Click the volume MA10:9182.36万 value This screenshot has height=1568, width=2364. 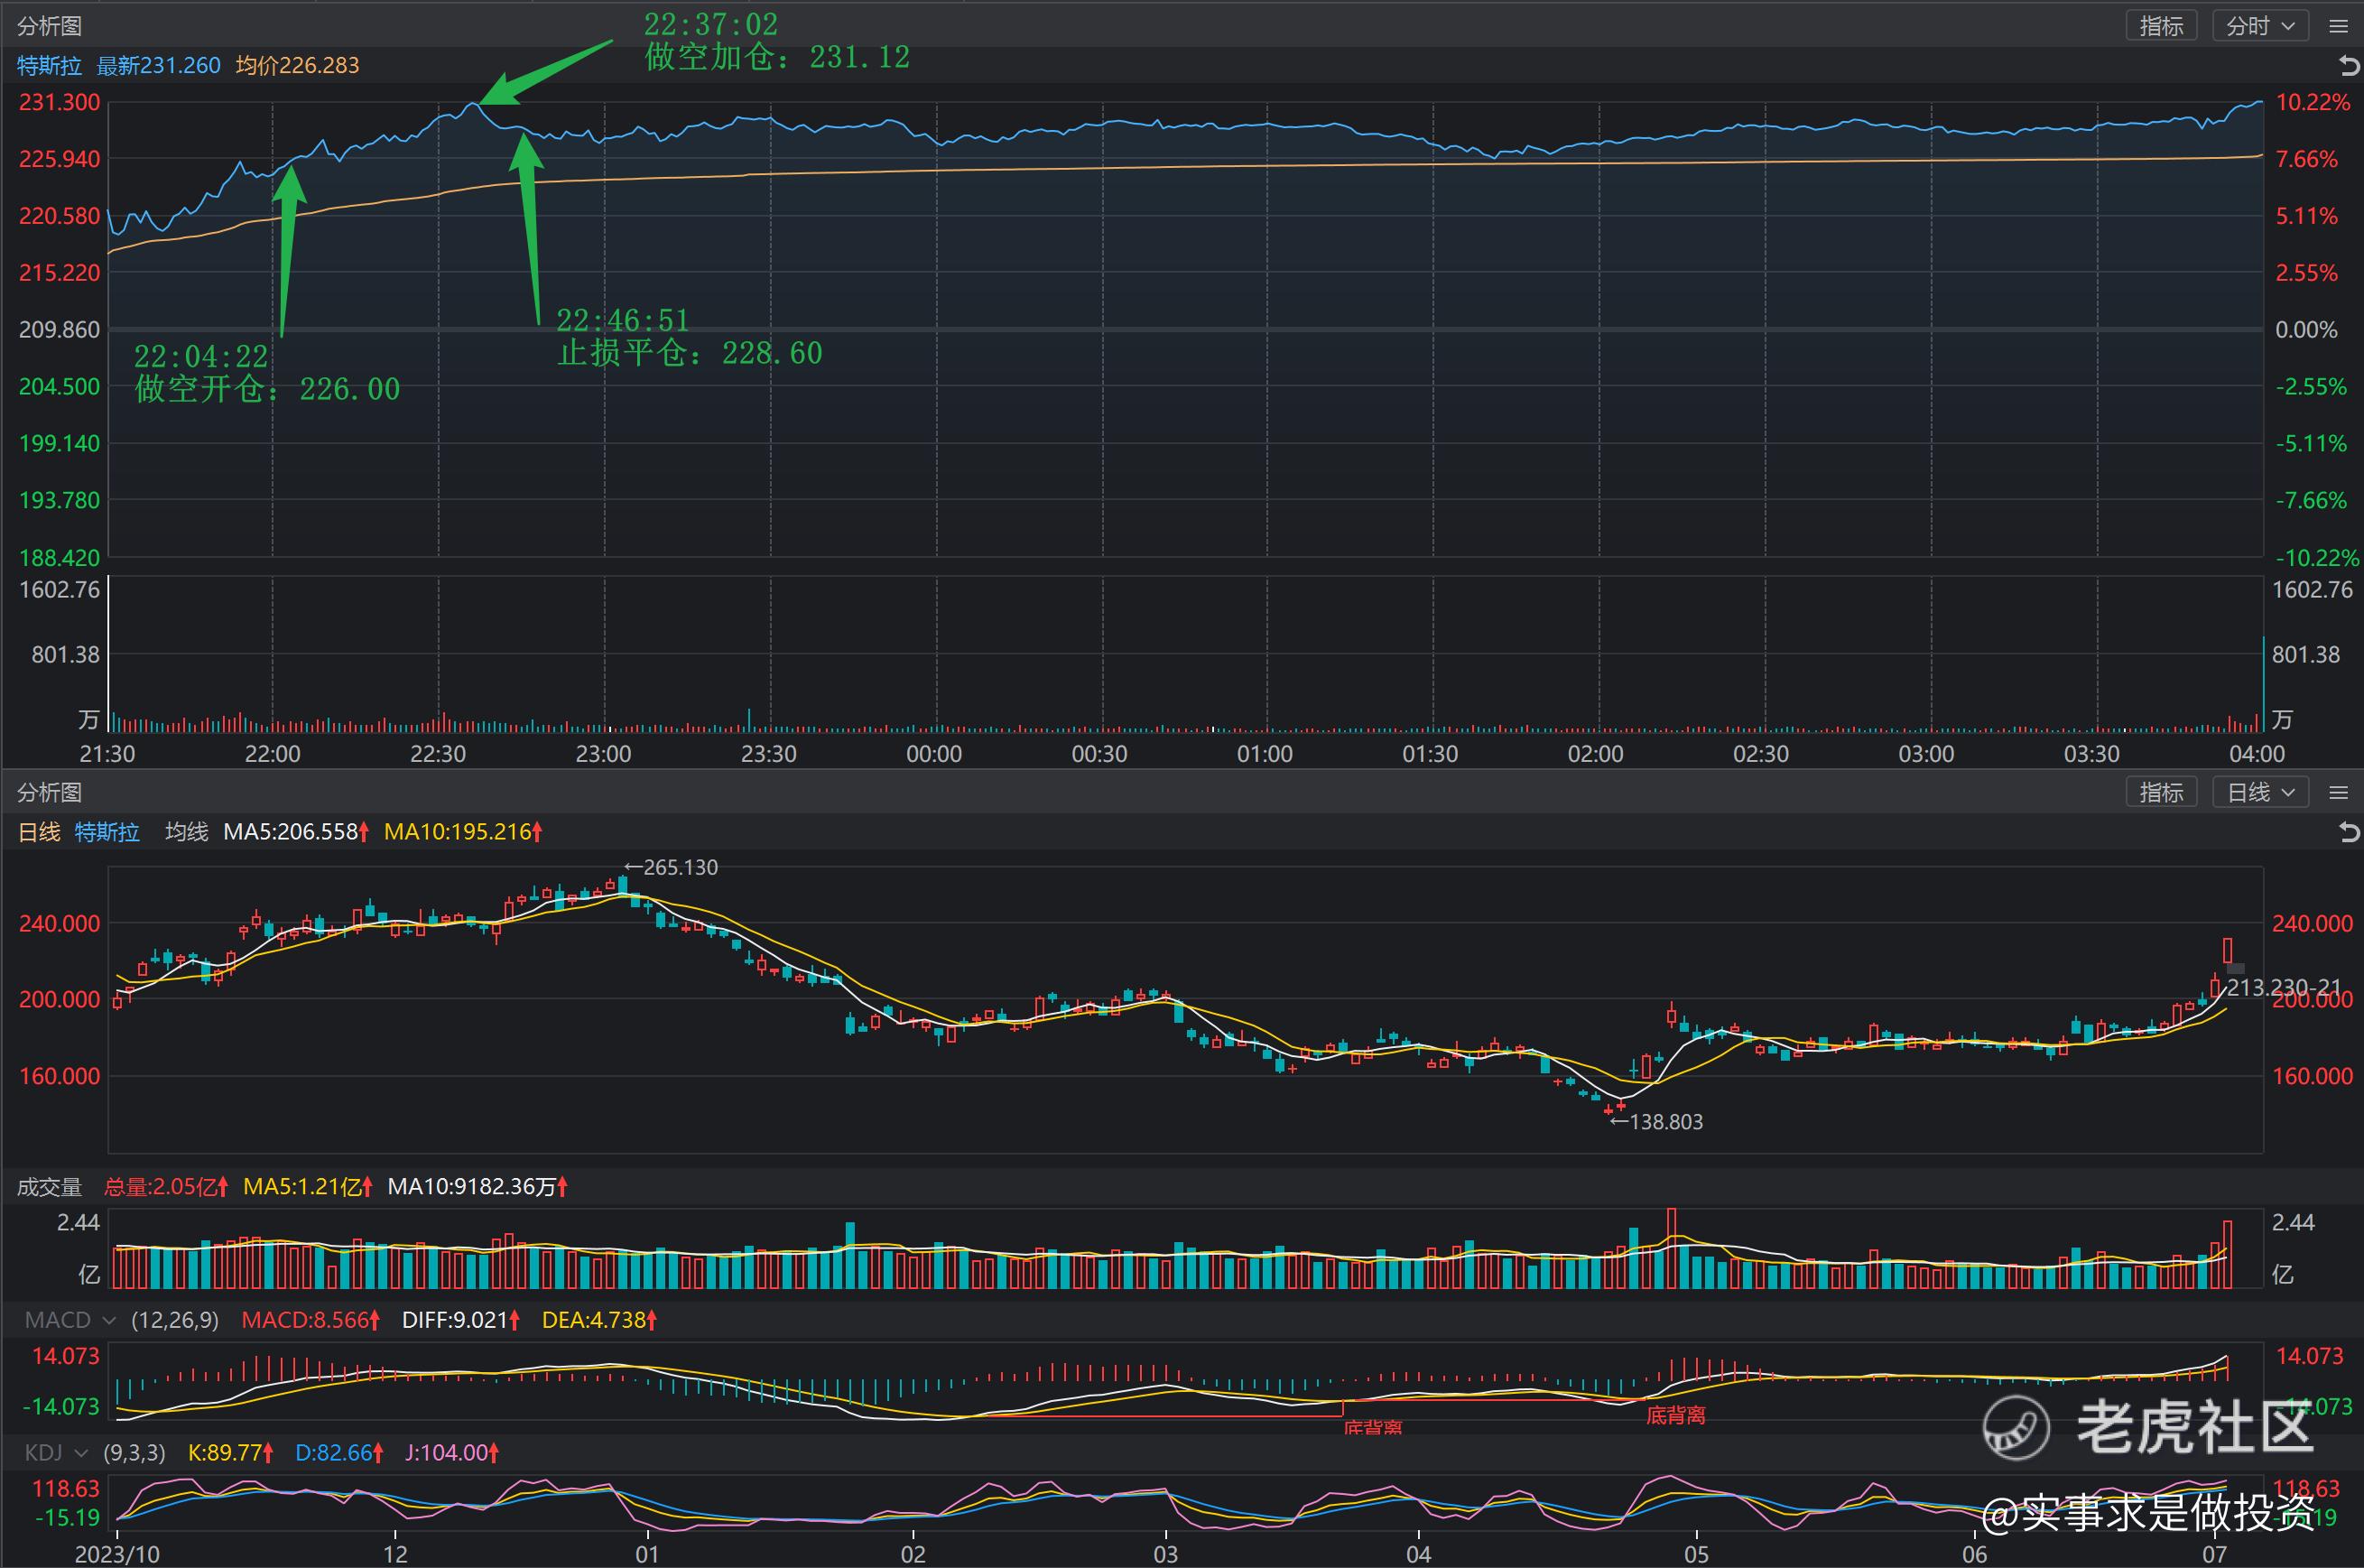click(x=478, y=1187)
